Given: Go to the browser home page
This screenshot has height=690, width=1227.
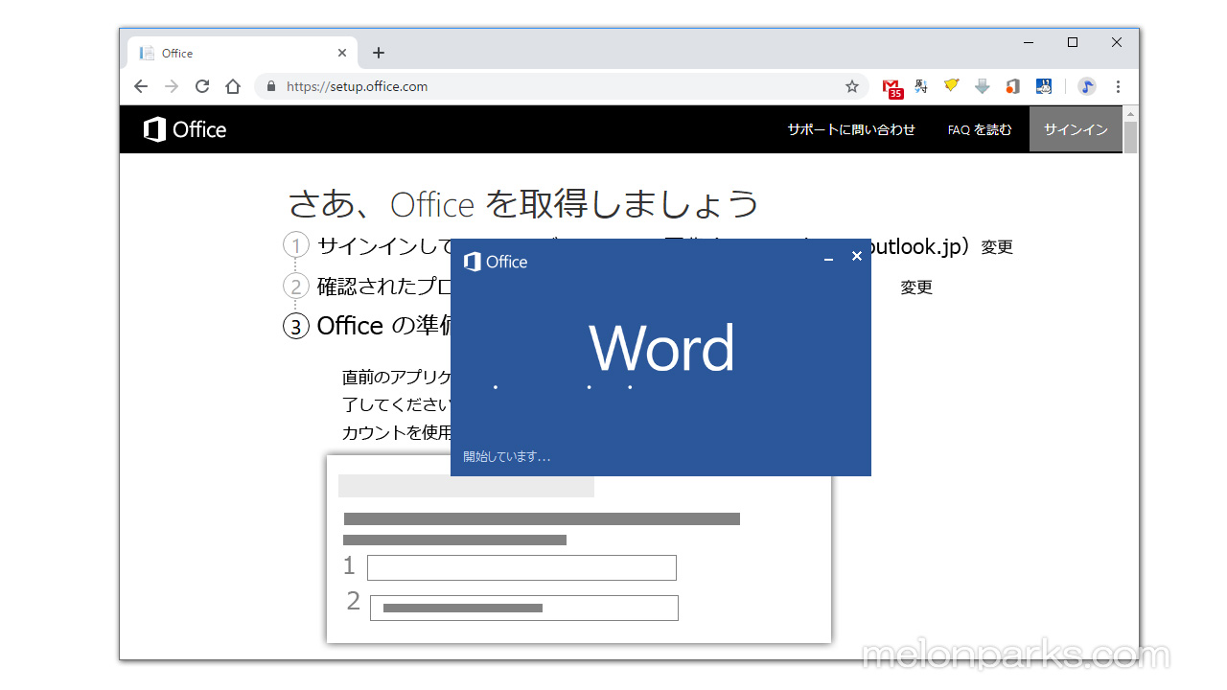Looking at the screenshot, I should (233, 86).
